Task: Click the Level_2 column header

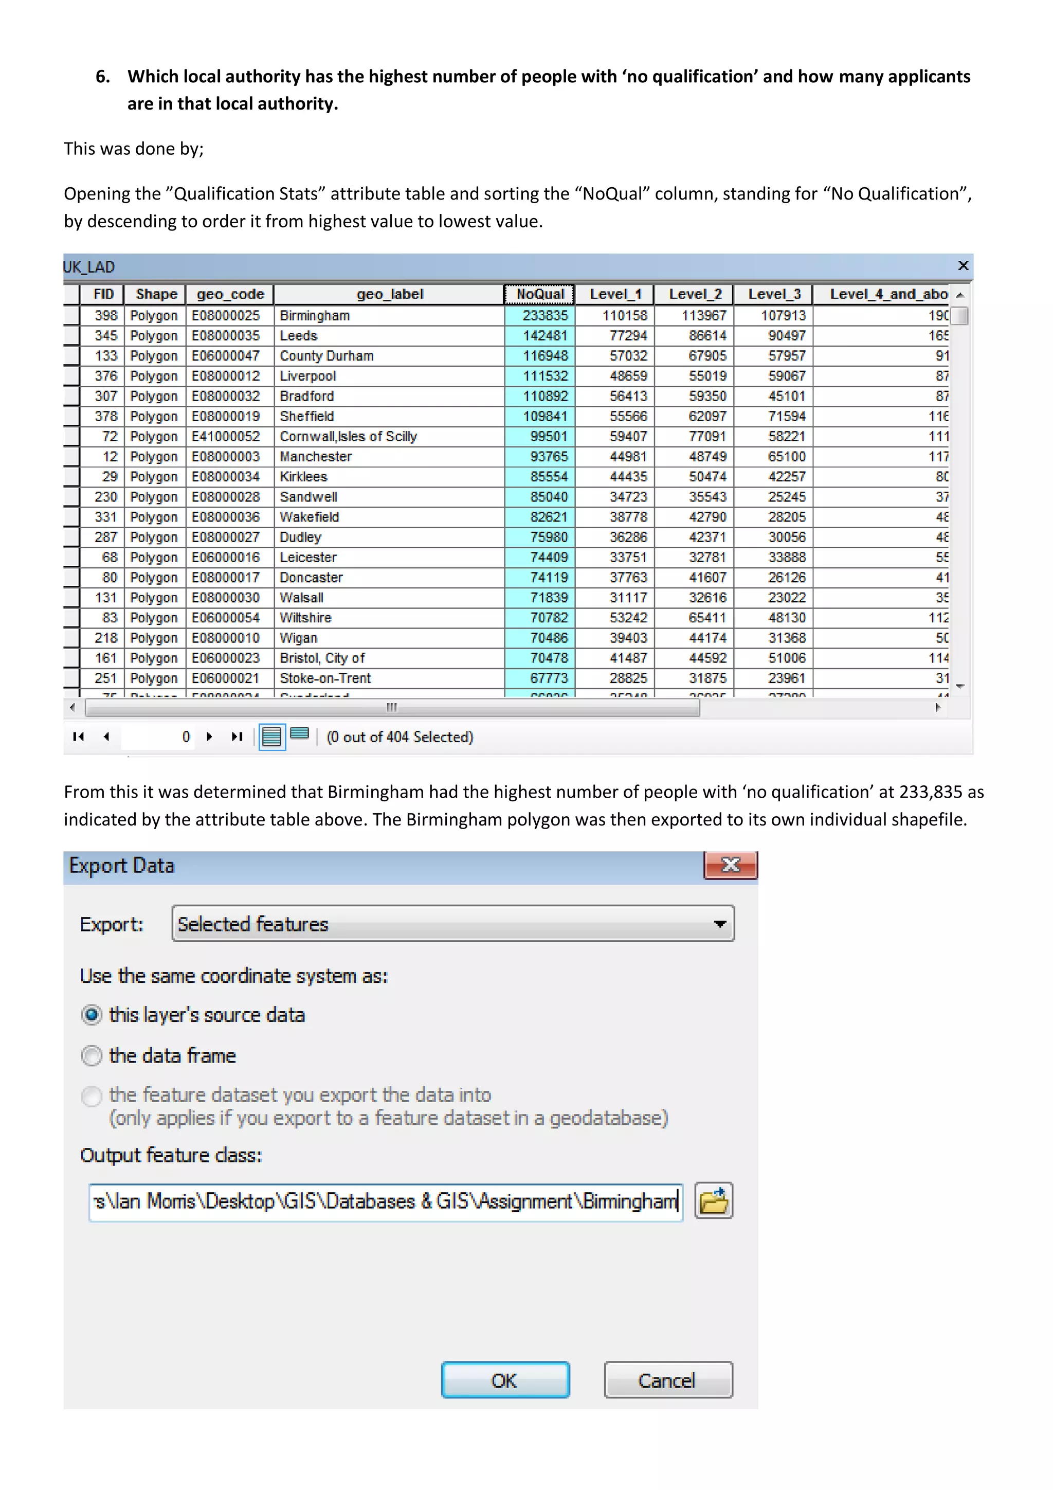Action: pyautogui.click(x=695, y=294)
